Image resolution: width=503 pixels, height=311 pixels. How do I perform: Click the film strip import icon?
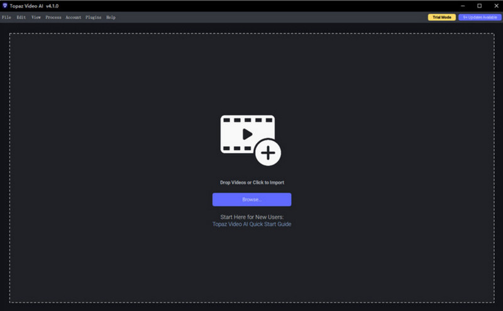[246, 134]
